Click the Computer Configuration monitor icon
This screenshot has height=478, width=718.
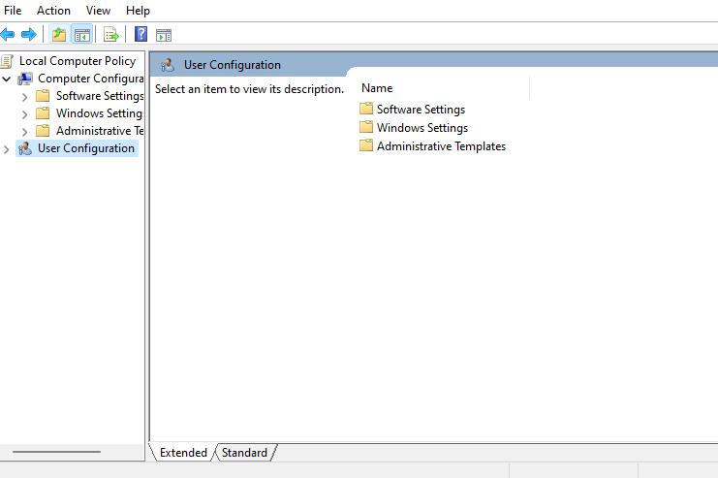[x=25, y=79]
